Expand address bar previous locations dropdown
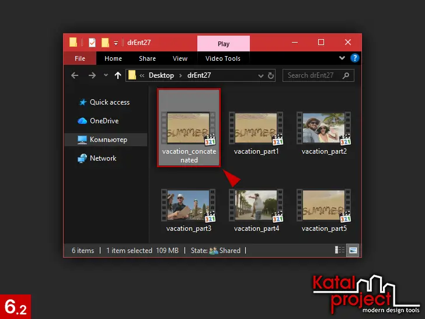 tap(260, 75)
